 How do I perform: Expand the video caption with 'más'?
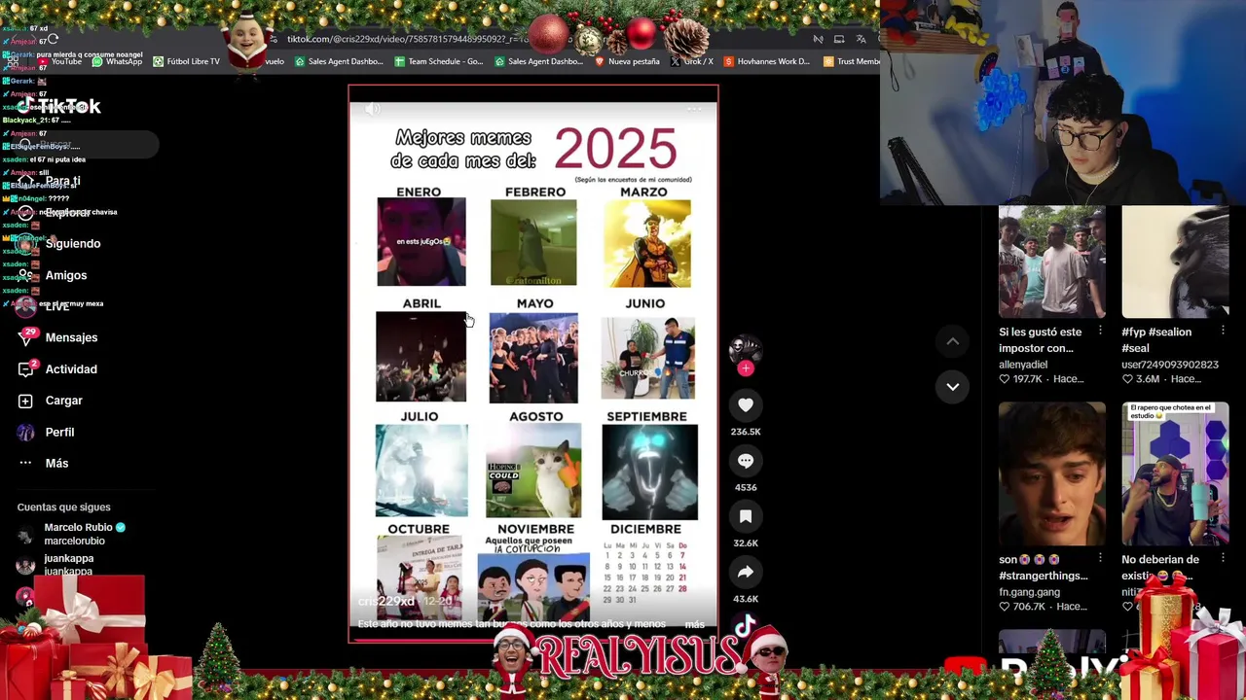[x=694, y=624]
